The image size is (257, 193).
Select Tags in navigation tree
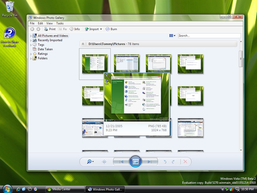(x=39, y=45)
